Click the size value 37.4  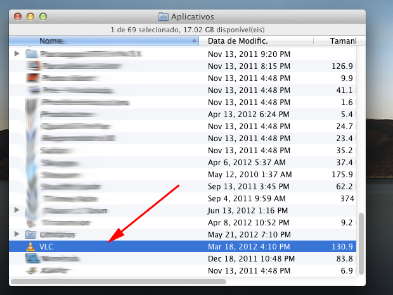coord(344,163)
